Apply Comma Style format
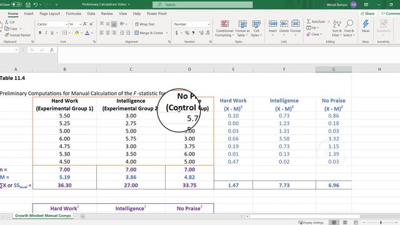 pos(193,33)
